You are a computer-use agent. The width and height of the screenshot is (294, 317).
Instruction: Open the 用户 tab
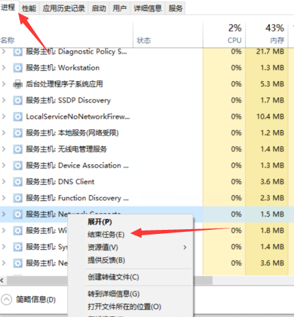point(119,9)
